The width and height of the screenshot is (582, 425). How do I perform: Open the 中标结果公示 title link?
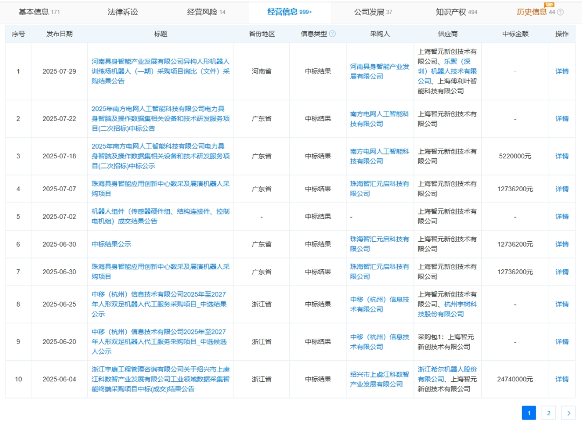tap(112, 244)
